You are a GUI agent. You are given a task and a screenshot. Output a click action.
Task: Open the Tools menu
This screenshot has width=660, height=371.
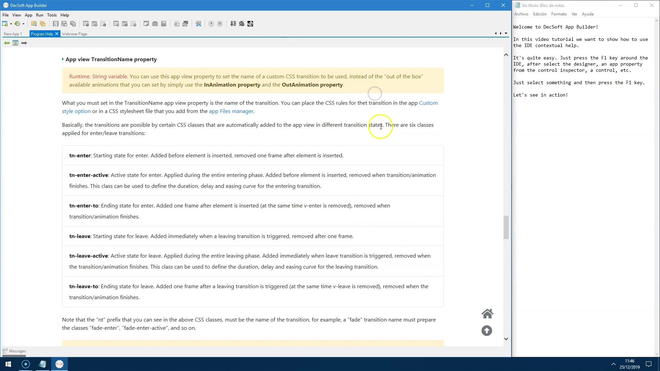tap(52, 15)
